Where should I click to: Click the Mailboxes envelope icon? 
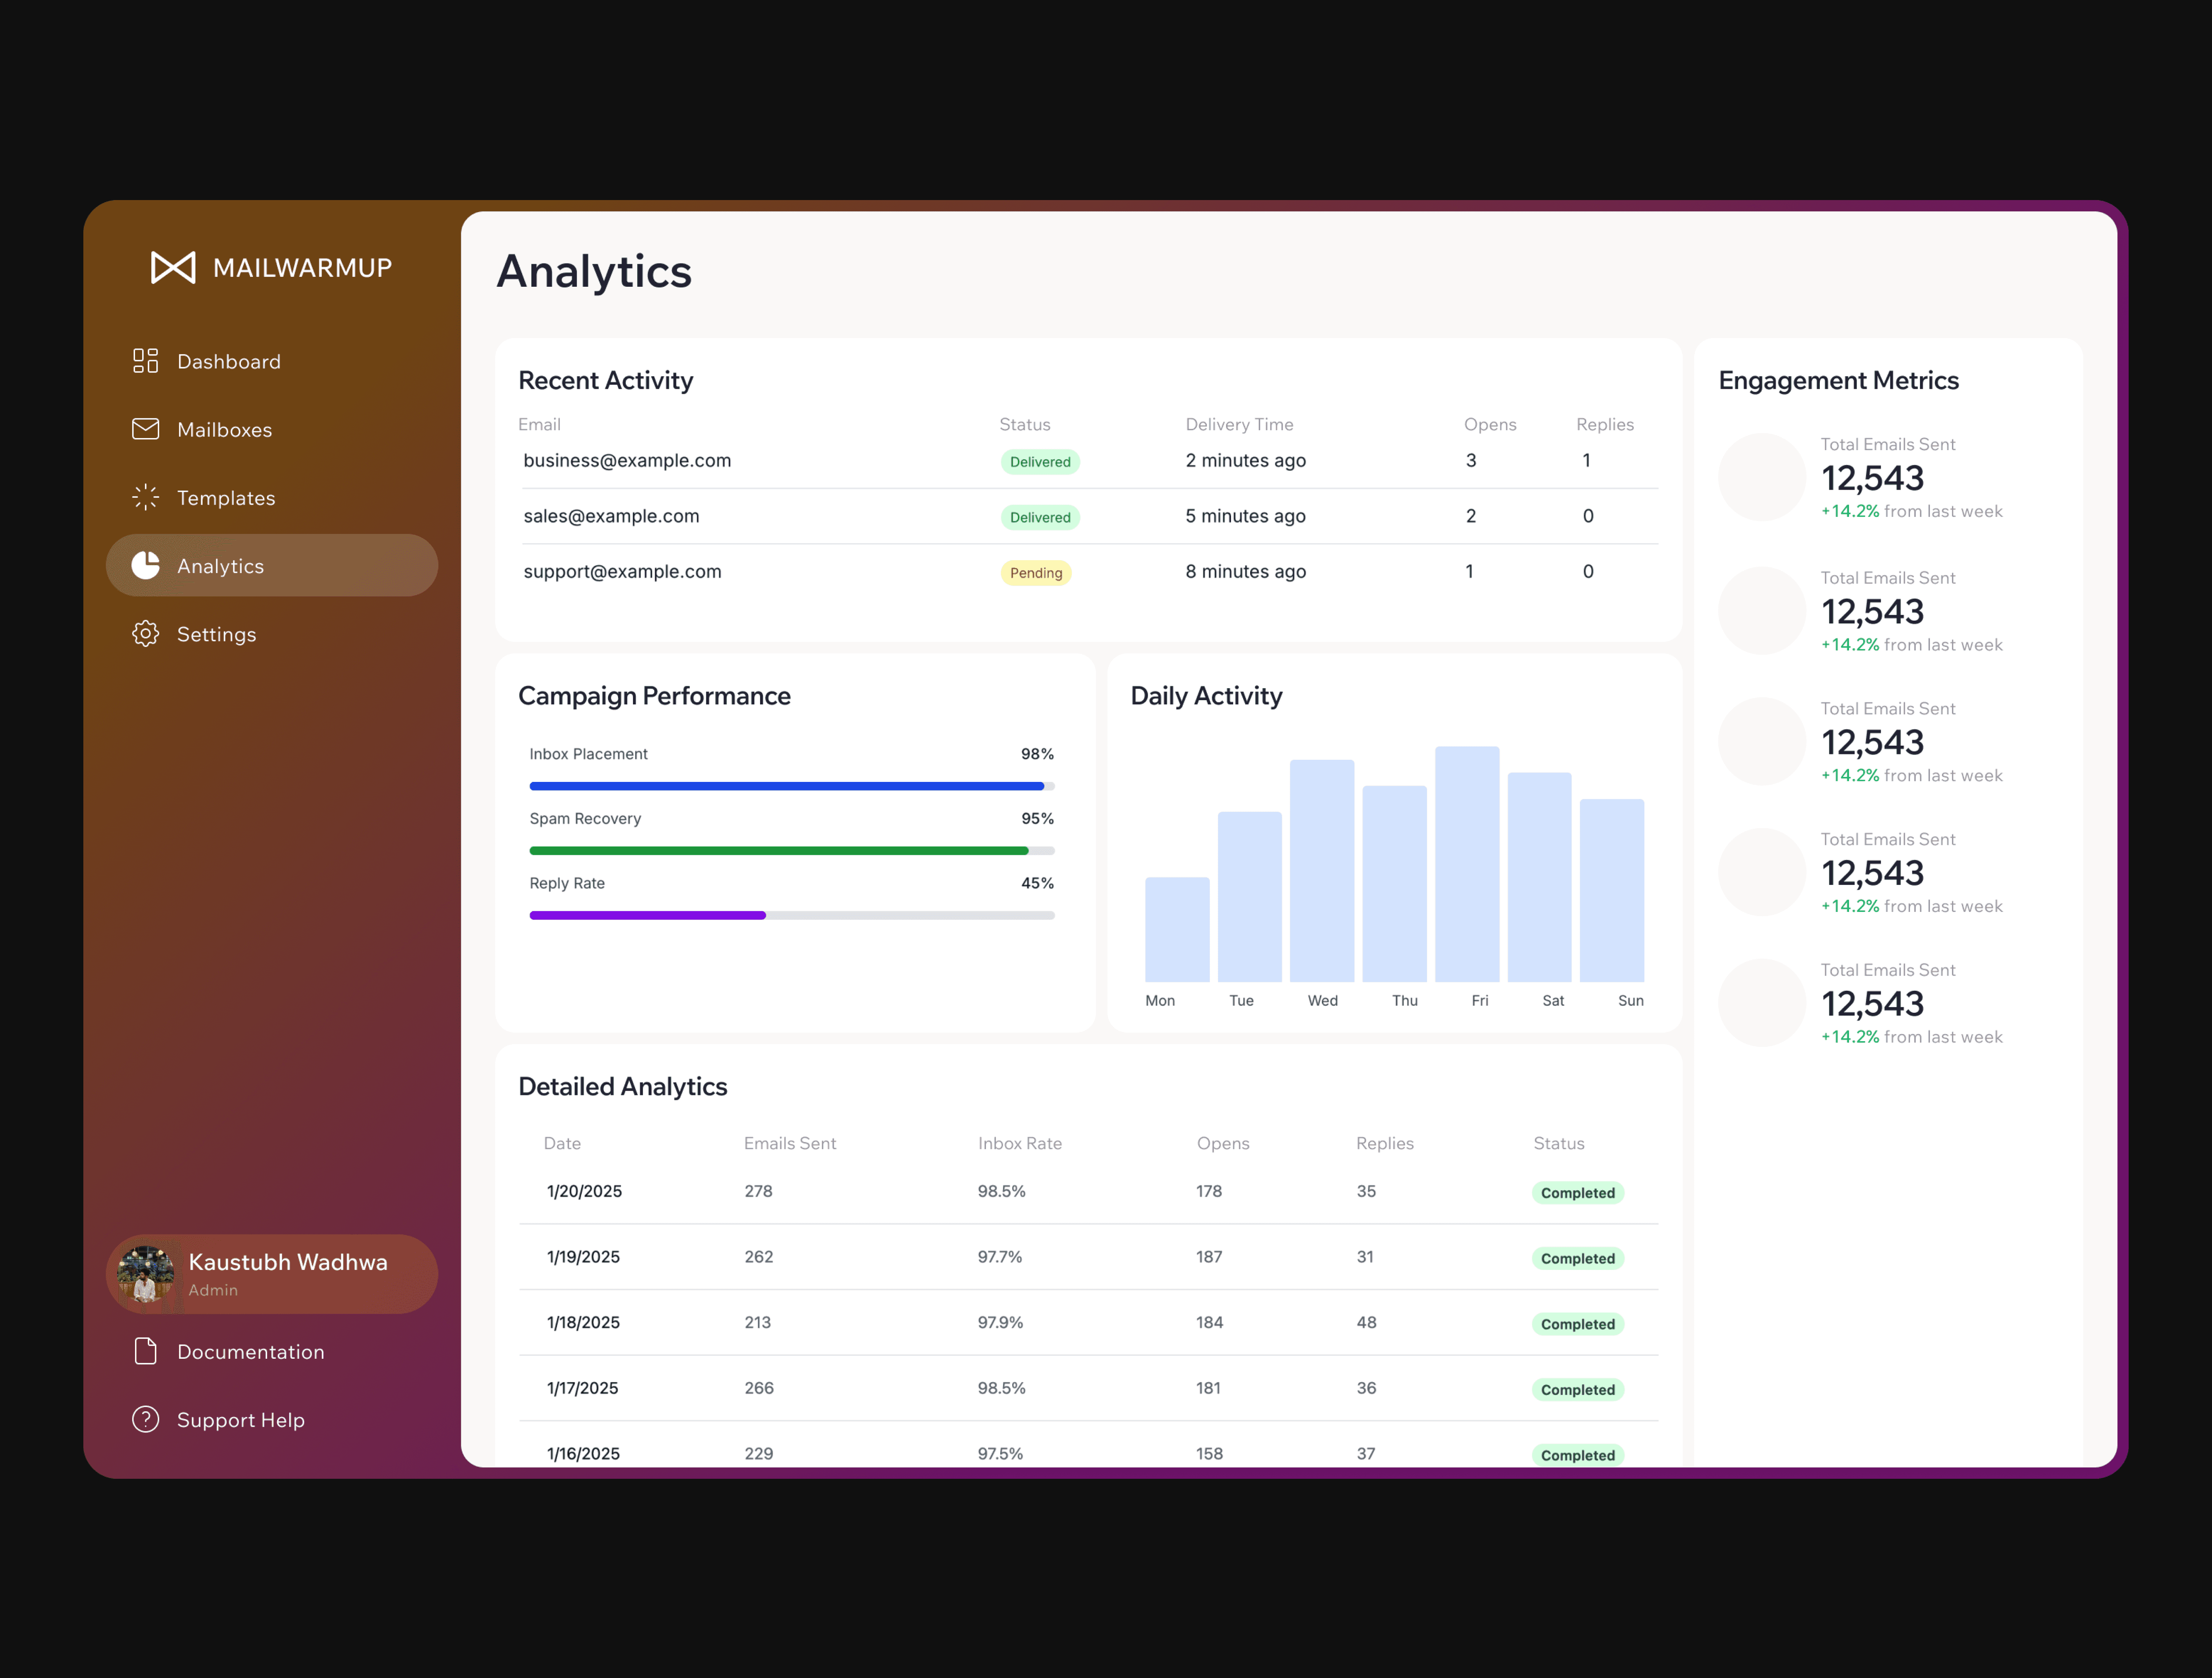click(x=146, y=429)
